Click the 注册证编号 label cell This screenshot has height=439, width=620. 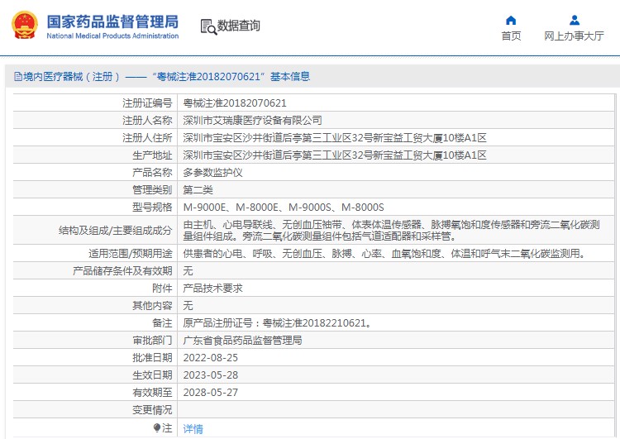coord(95,103)
